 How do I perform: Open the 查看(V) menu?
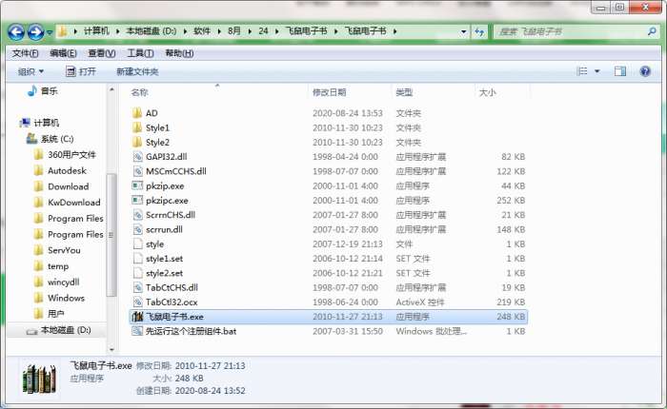[102, 53]
